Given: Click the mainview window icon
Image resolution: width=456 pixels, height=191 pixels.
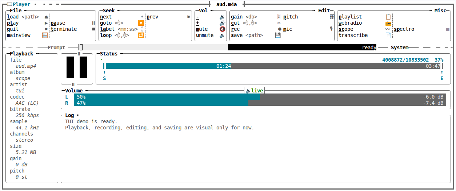Looking at the screenshot, I should 45,36.
